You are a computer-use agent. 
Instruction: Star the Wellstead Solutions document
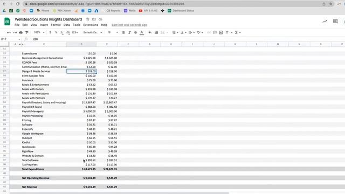pos(87,19)
